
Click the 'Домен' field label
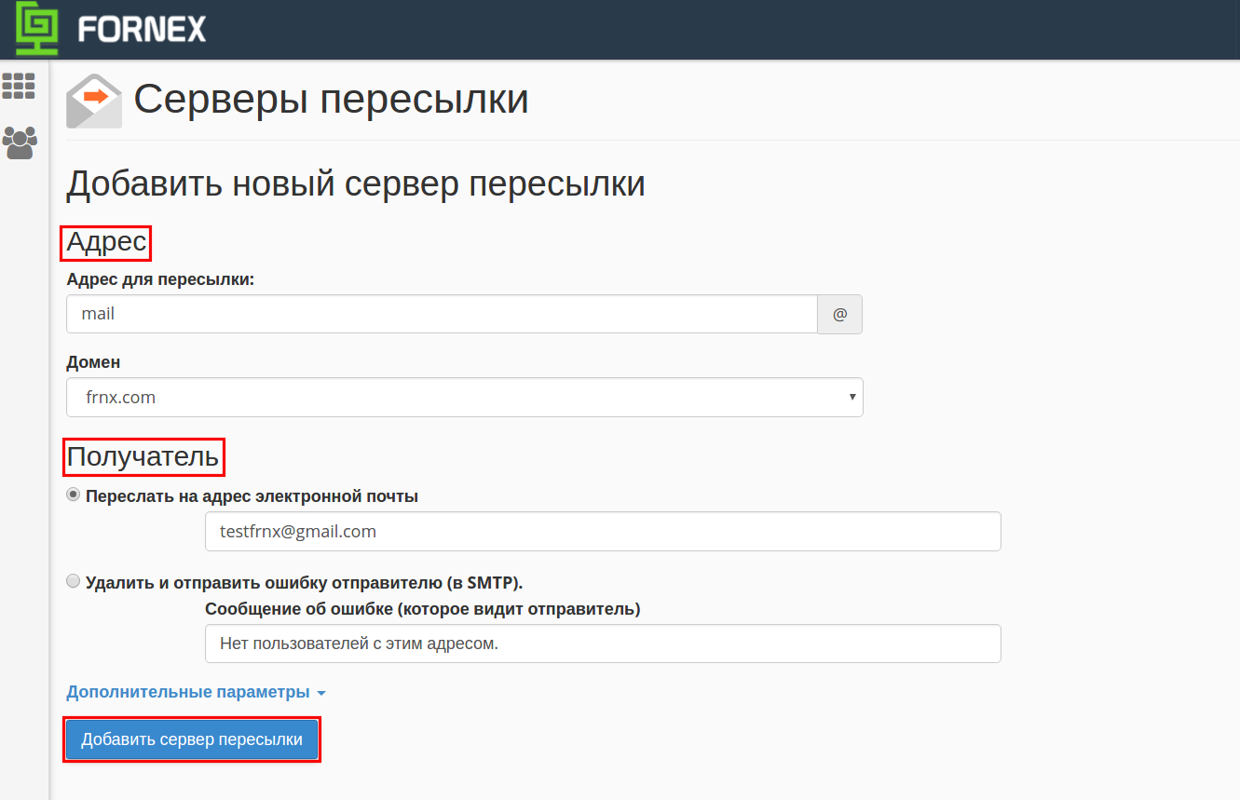coord(93,362)
